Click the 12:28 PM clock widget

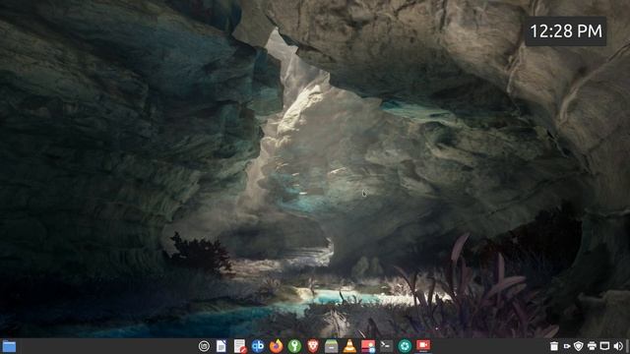(x=566, y=31)
